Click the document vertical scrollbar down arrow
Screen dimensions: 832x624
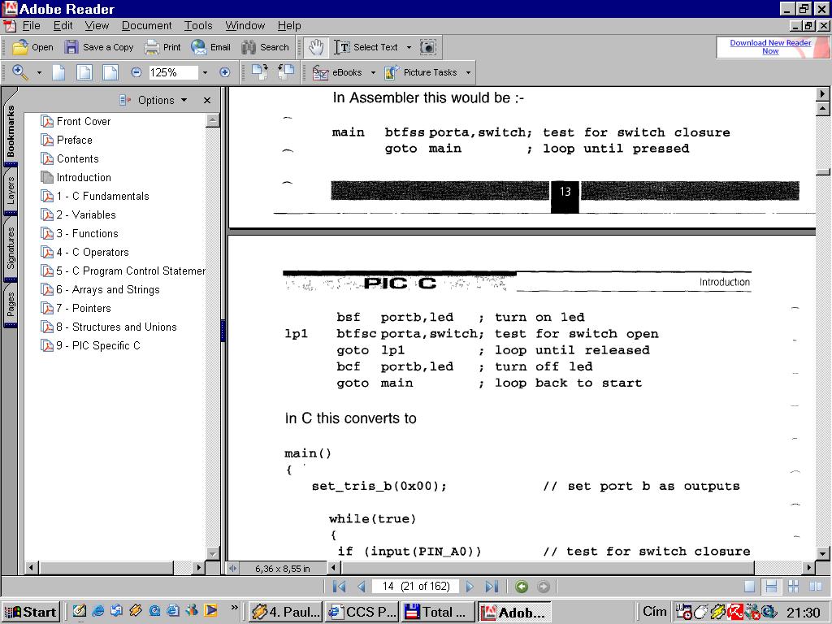[822, 554]
